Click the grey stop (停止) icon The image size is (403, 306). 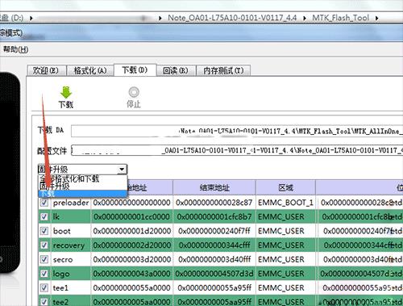(x=134, y=92)
